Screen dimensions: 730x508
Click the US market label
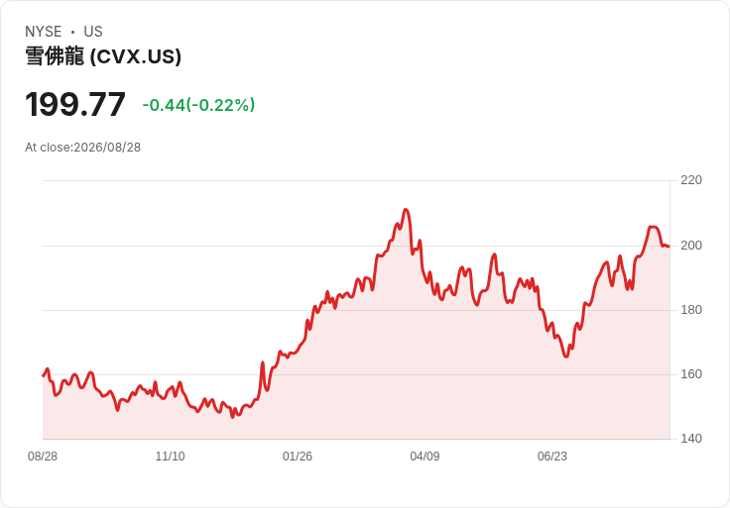[x=93, y=32]
